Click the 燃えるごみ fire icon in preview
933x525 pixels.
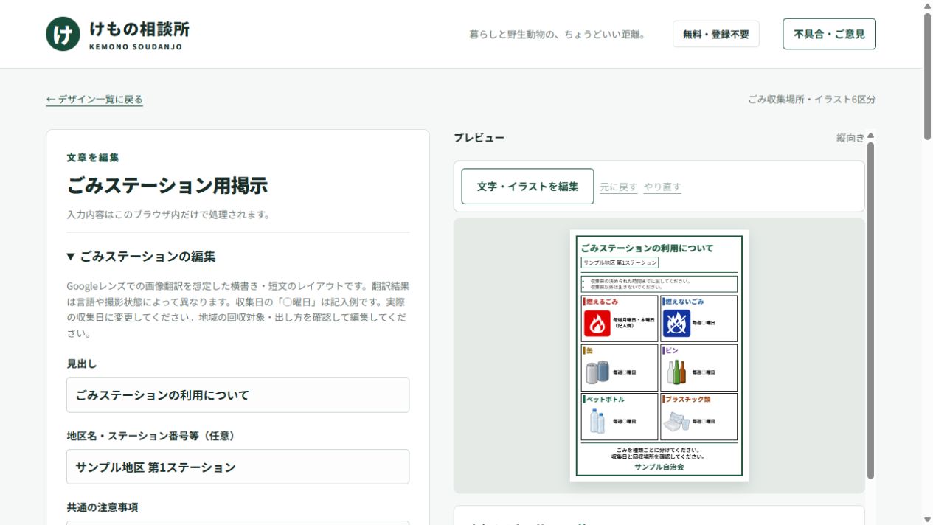597,323
